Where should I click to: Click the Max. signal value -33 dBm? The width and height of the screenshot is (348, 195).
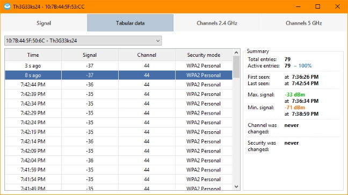coord(295,95)
